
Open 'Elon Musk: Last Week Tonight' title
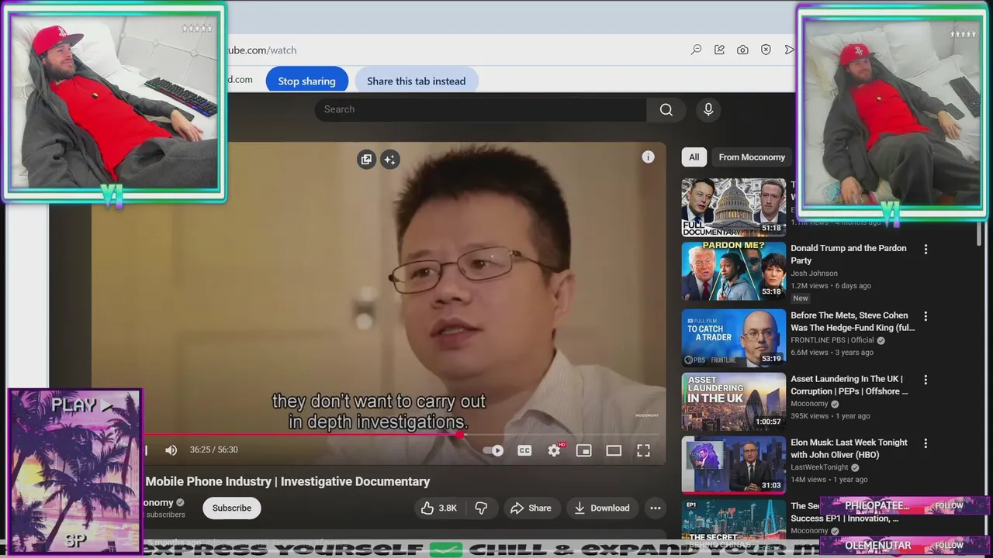pos(849,449)
